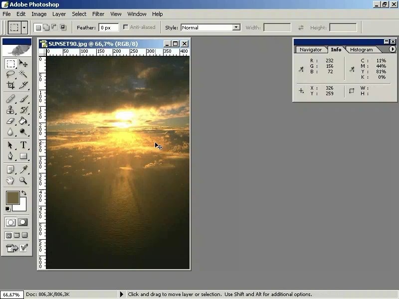Screen dimensions: 399x299
Task: Select the Paint Bucket tool
Action: click(x=23, y=121)
